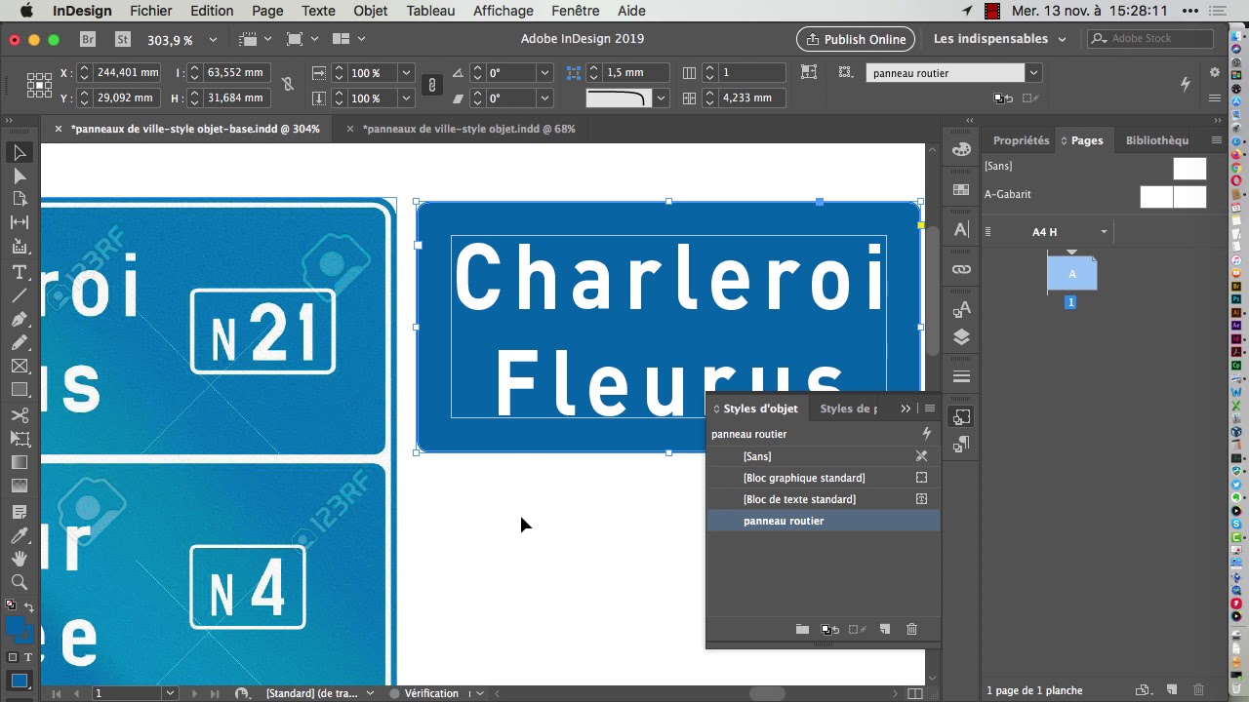Clear overrides in object styles panel

tap(830, 629)
